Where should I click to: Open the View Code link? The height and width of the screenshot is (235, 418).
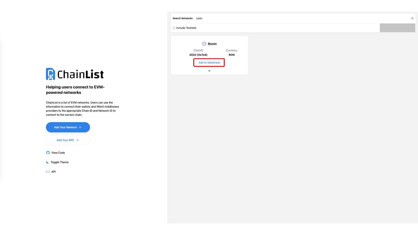(x=58, y=153)
